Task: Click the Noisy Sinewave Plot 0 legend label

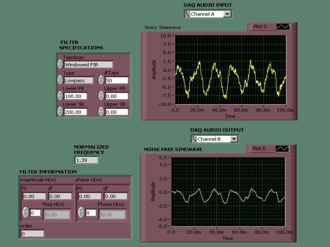Action: [260, 27]
